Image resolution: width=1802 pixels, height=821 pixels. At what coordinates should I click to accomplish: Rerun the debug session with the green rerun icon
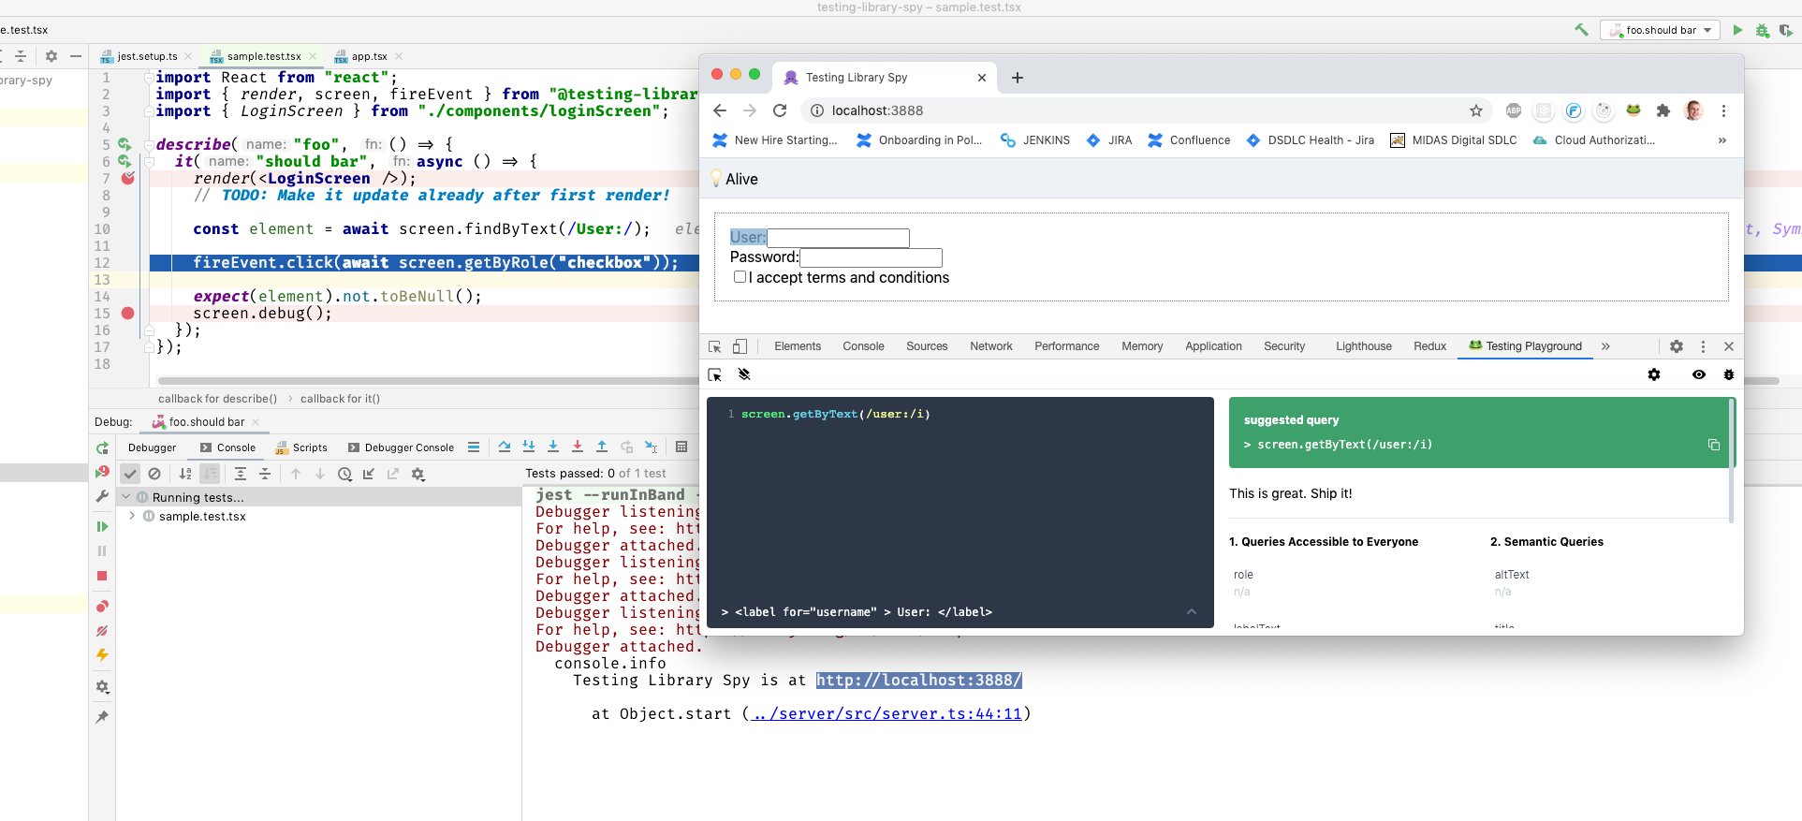(x=103, y=448)
